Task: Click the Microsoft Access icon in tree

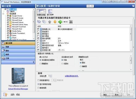Action: coord(11,18)
